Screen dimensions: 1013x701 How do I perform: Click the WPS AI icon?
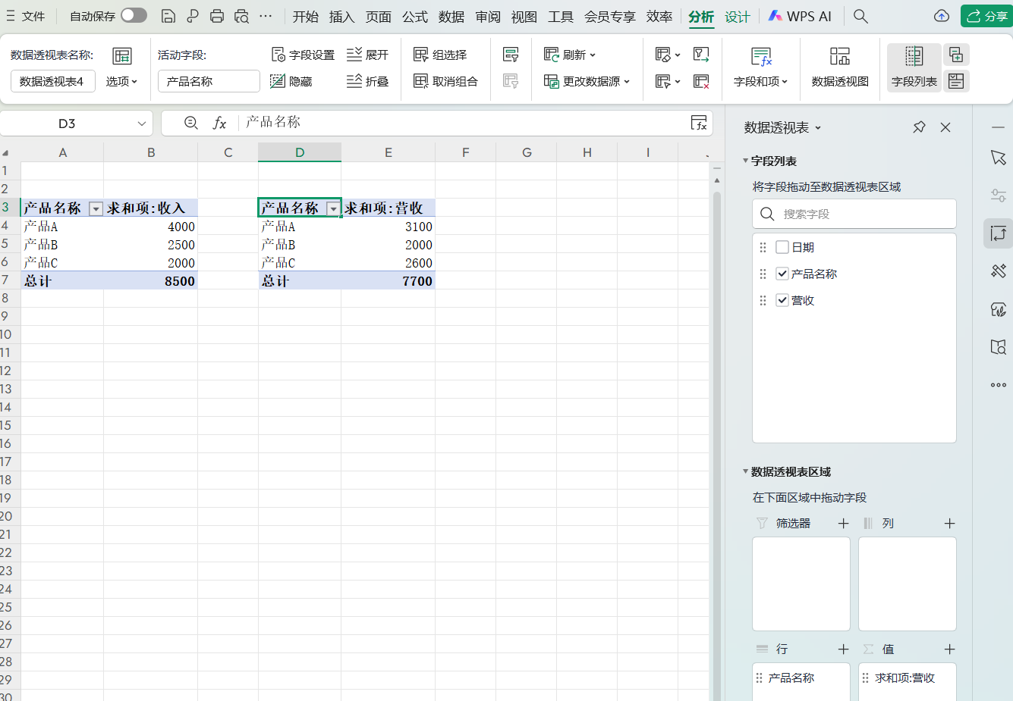[777, 15]
